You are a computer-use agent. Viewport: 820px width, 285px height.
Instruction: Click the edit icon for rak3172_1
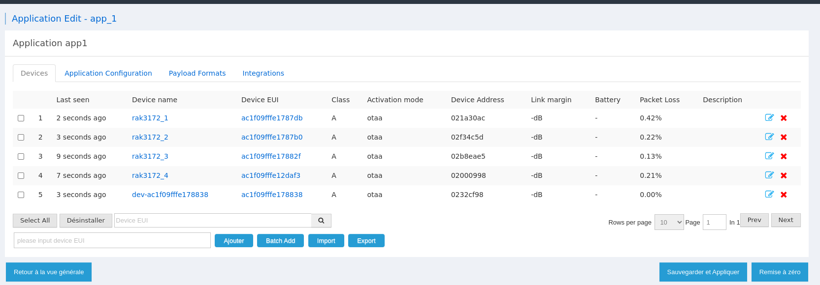point(769,117)
